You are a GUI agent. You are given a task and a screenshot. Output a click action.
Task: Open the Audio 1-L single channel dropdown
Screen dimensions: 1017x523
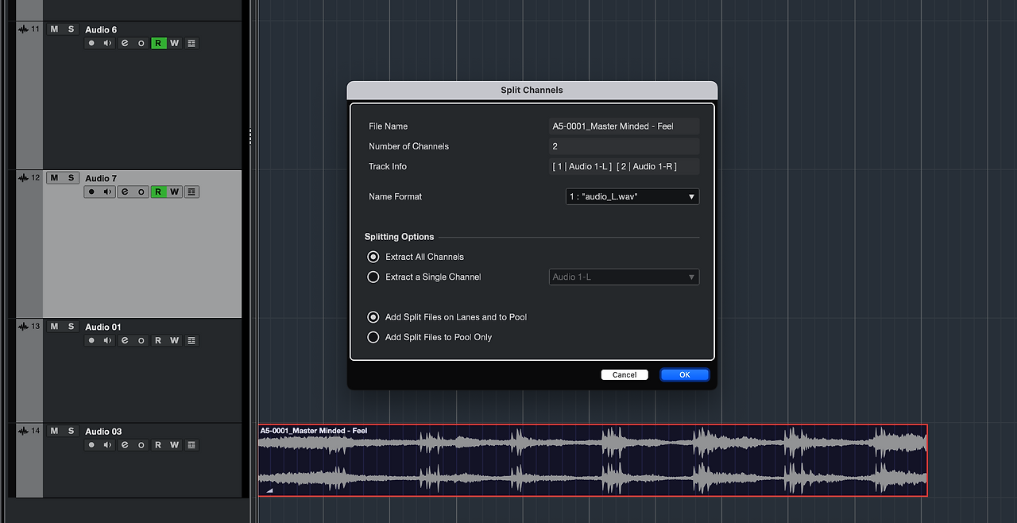[x=625, y=277]
